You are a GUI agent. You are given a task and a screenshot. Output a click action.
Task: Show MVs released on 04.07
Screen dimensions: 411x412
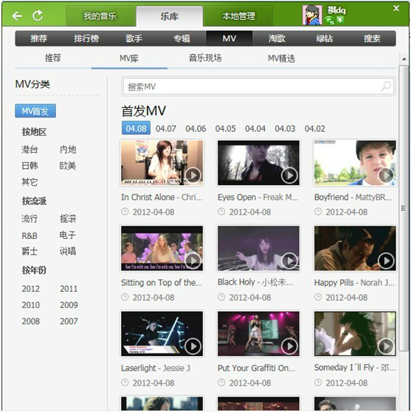click(166, 128)
